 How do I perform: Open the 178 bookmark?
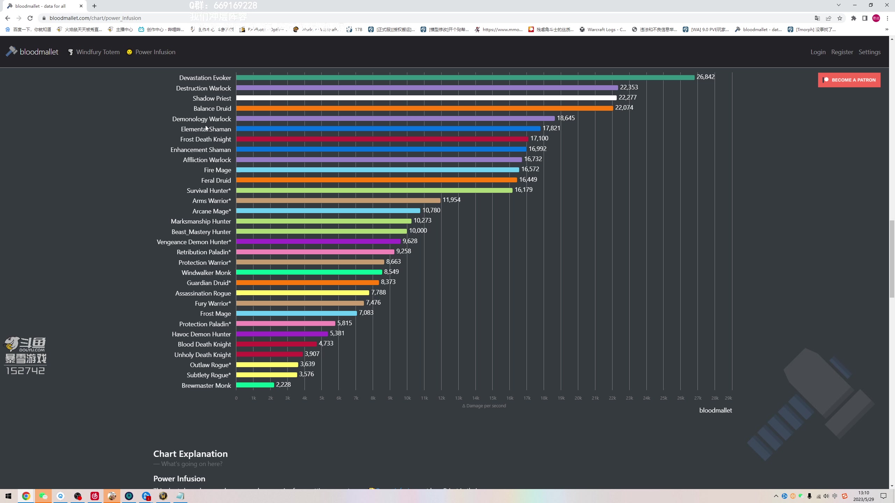pos(354,29)
